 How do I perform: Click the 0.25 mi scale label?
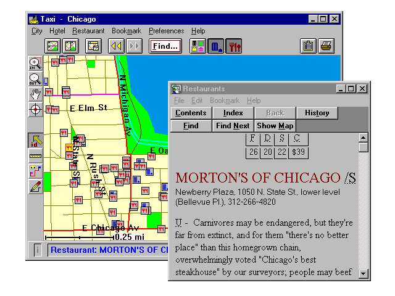pos(130,237)
